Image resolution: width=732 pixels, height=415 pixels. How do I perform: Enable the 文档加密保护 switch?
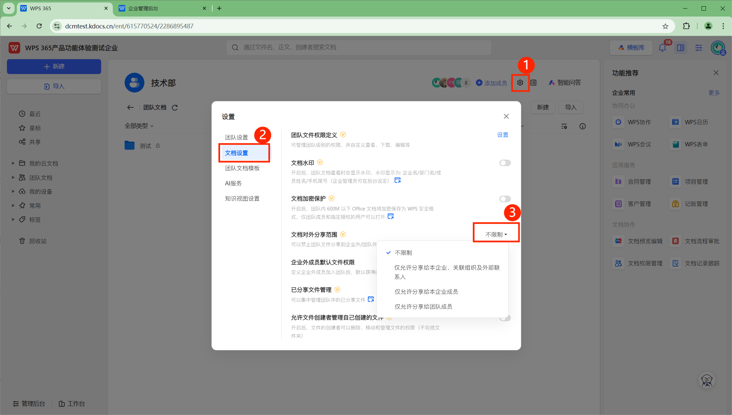click(505, 199)
